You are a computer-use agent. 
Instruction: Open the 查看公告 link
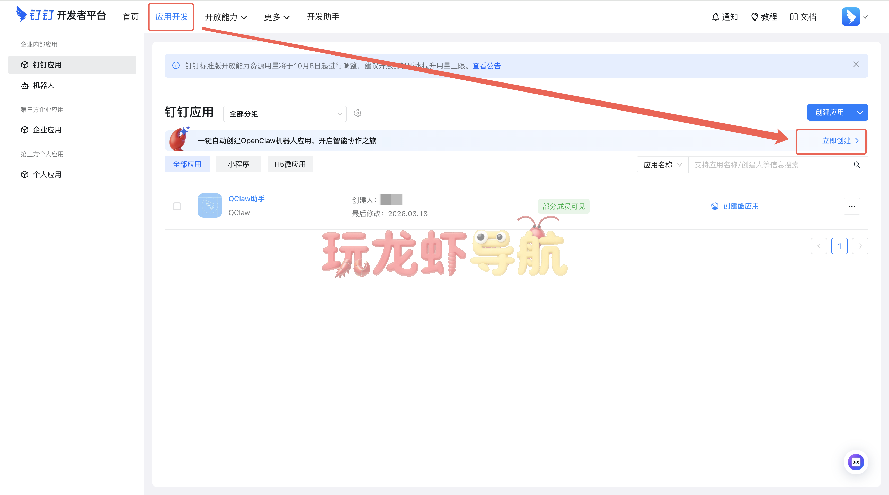[487, 66]
